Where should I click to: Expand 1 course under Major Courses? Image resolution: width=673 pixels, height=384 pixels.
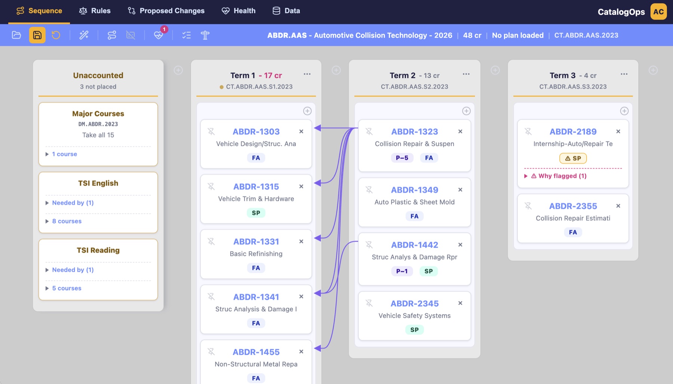click(61, 154)
